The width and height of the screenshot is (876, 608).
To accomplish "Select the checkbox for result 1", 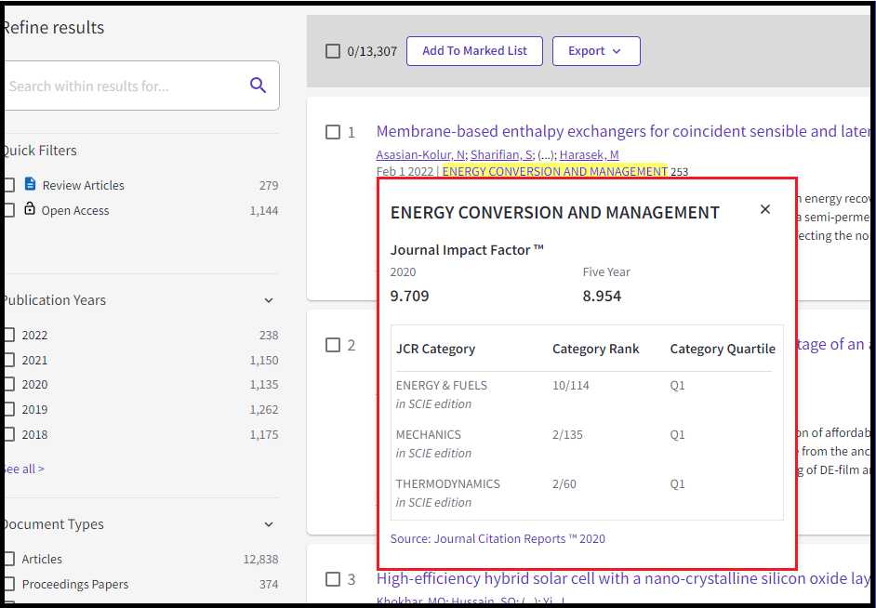I will coord(332,132).
